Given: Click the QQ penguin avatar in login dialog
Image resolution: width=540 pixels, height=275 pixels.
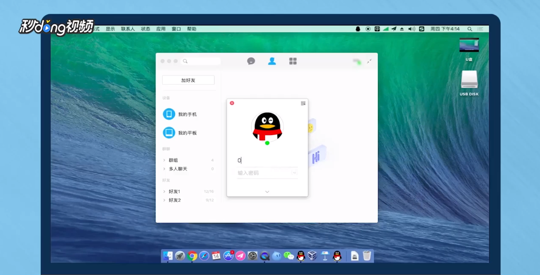Looking at the screenshot, I should click(267, 127).
